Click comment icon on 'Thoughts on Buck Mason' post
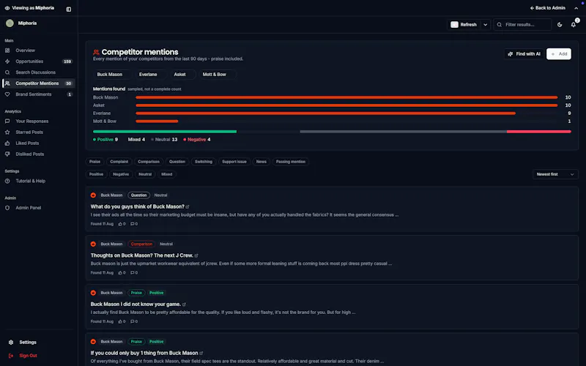Viewport: 586px width, 366px height. click(134, 273)
